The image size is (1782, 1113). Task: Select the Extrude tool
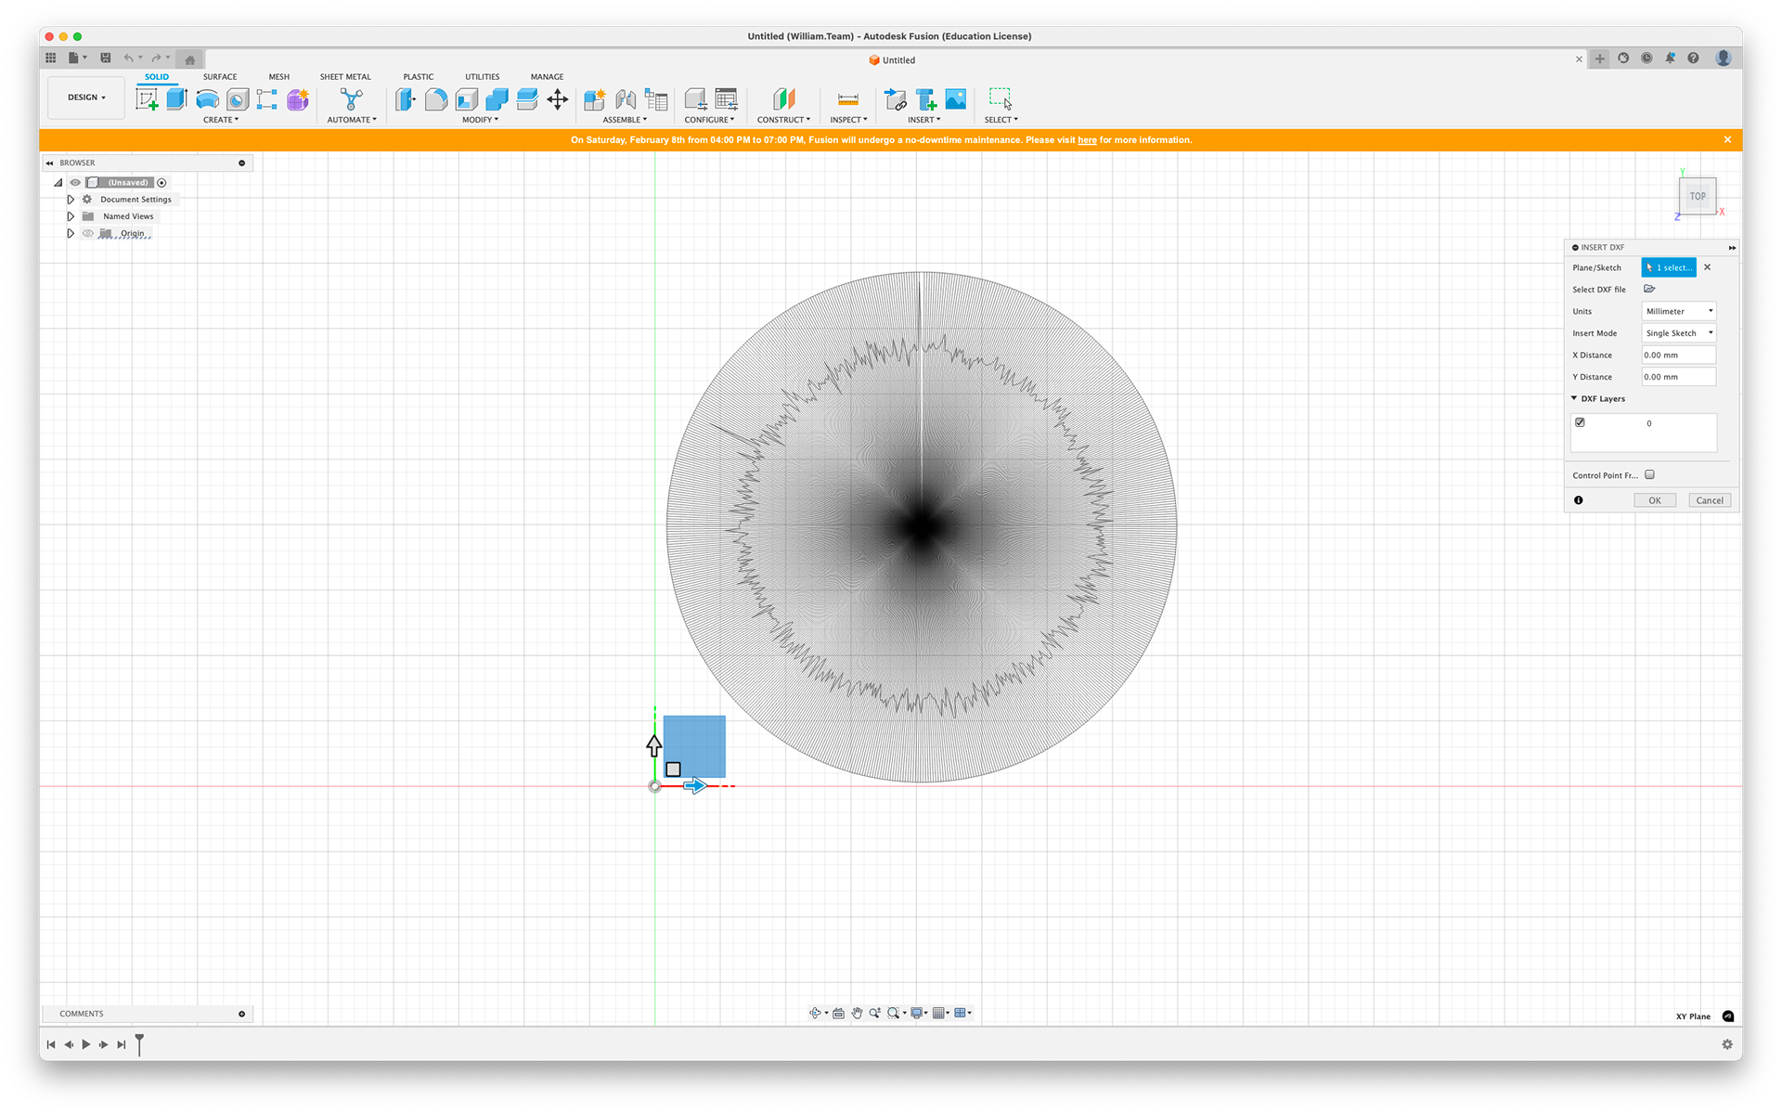tap(177, 99)
